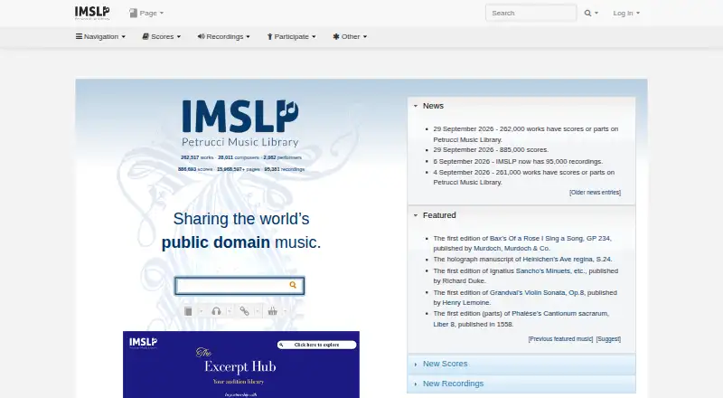Open the Recordings menu
The width and height of the screenshot is (723, 398).
pyautogui.click(x=223, y=36)
